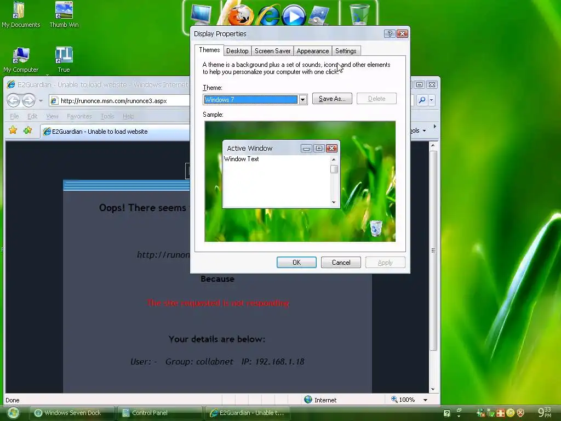Click the scroll-down arrow in Internet Explorer
Screen dimensions: 561x421
pos(433,389)
